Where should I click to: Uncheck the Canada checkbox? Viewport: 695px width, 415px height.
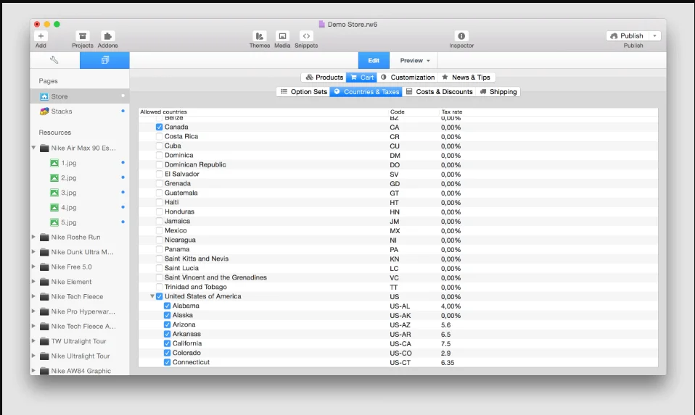pyautogui.click(x=159, y=127)
